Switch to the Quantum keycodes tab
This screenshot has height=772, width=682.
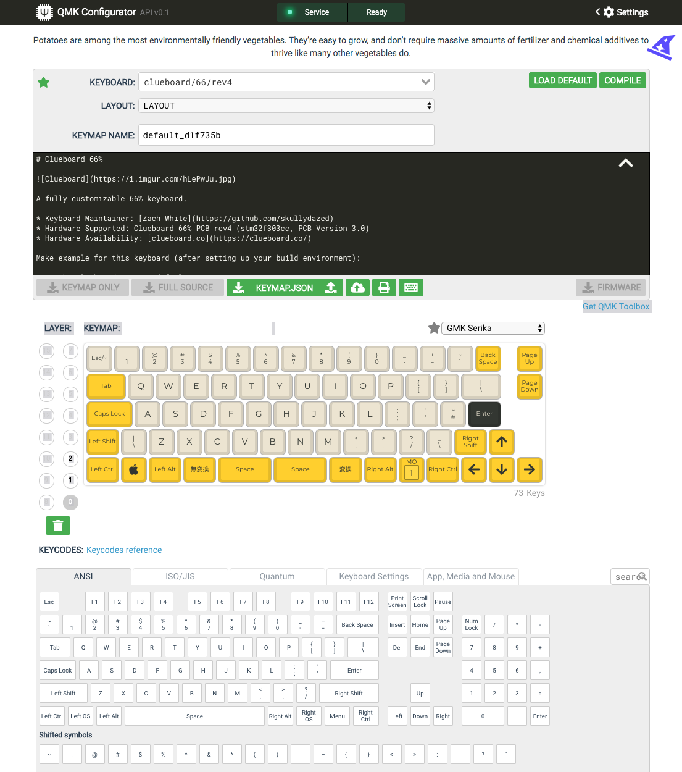click(x=277, y=576)
